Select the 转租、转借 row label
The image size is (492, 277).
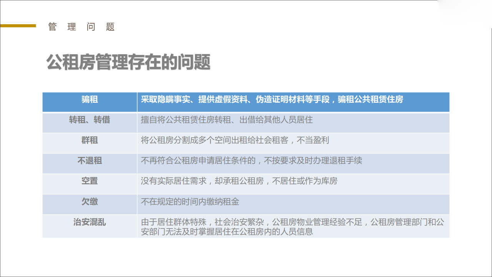[90, 120]
